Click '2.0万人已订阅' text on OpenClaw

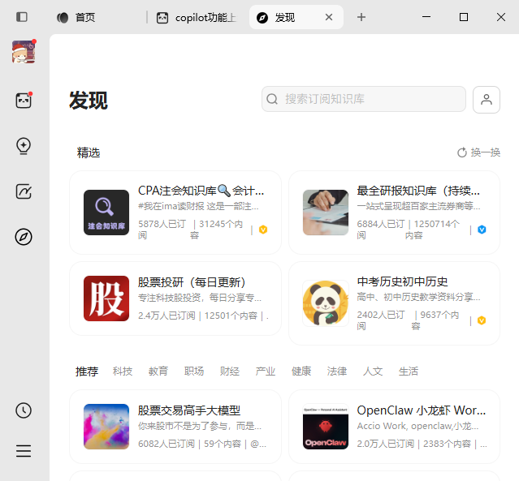385,444
